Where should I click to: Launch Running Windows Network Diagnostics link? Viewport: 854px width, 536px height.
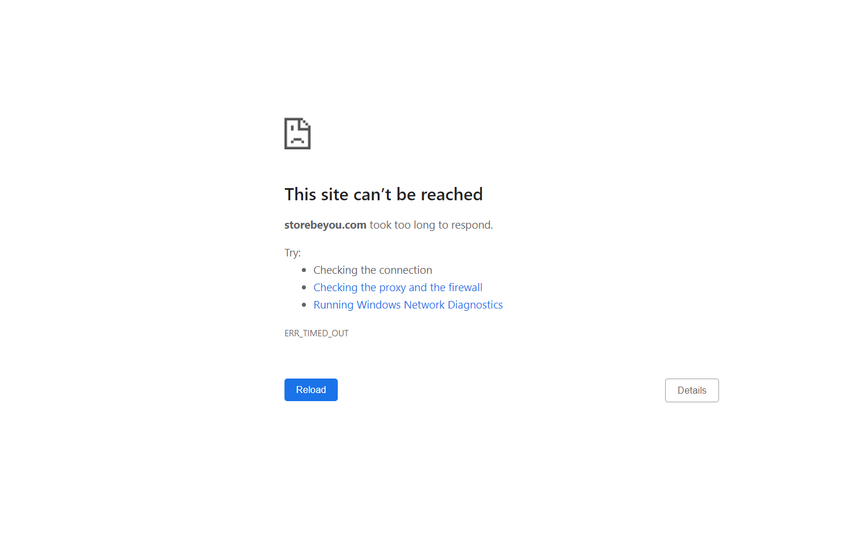pos(408,304)
